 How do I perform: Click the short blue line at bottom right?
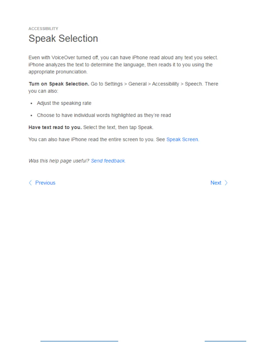pyautogui.click(x=225, y=341)
